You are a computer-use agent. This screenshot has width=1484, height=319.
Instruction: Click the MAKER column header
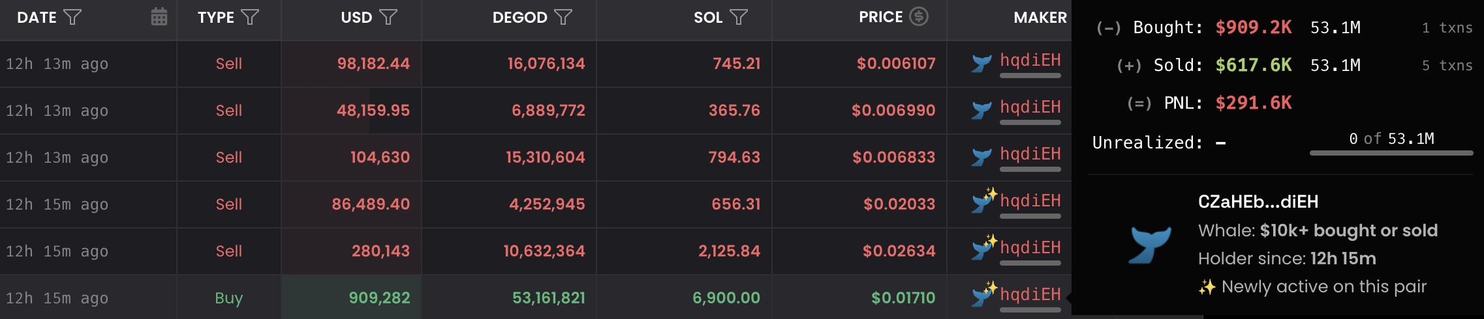[x=1040, y=18]
